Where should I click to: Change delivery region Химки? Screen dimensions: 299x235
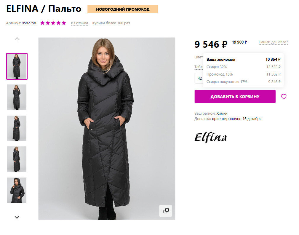point(222,113)
